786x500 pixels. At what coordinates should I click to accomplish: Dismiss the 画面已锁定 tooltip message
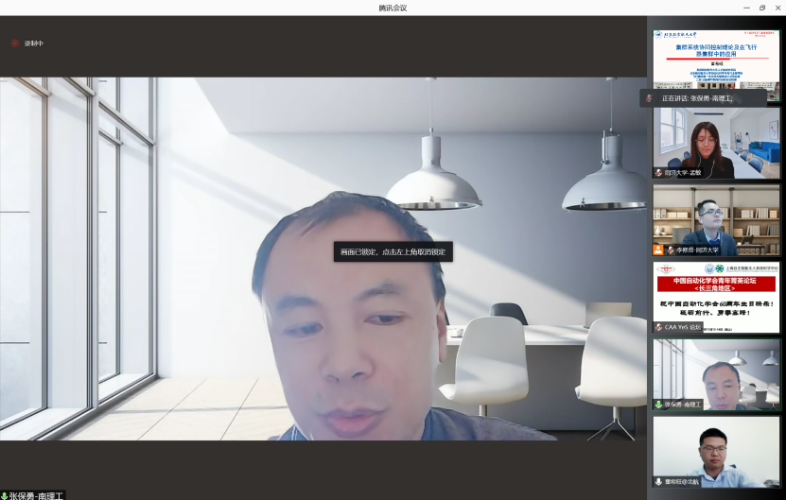393,252
